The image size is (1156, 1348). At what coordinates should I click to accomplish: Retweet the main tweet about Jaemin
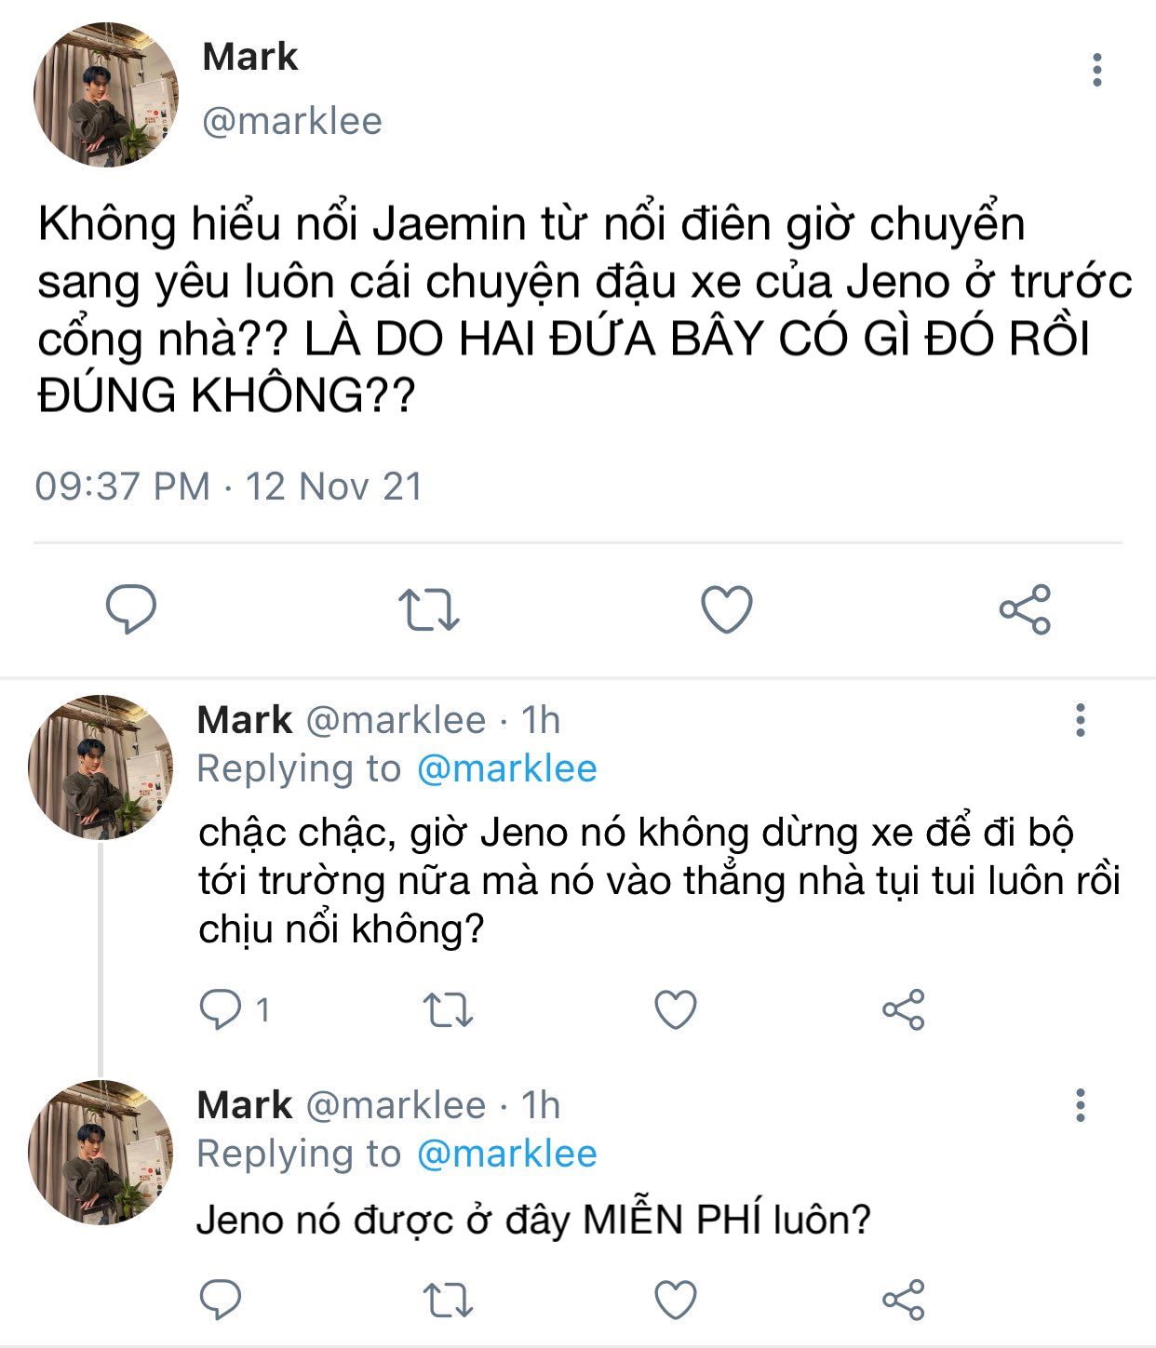tap(429, 609)
